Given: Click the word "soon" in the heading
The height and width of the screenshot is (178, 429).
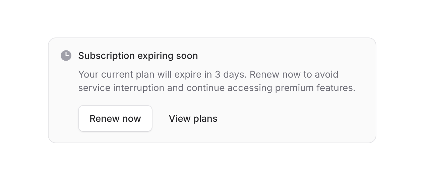Looking at the screenshot, I should (187, 56).
